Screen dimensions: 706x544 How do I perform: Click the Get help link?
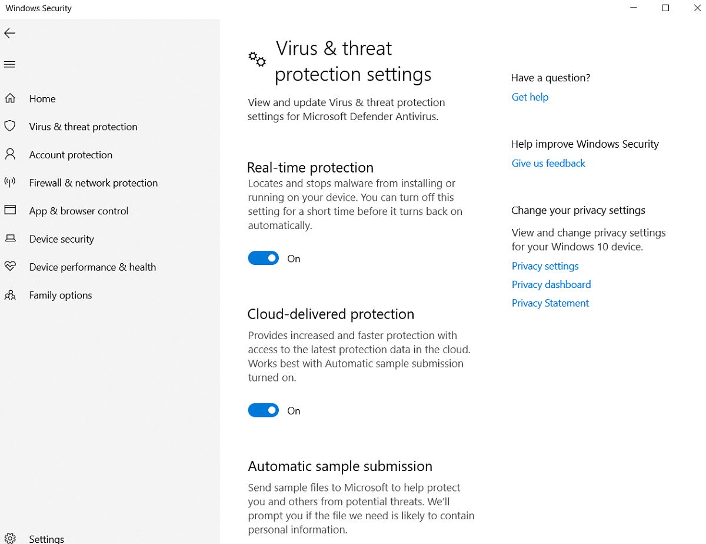coord(529,97)
